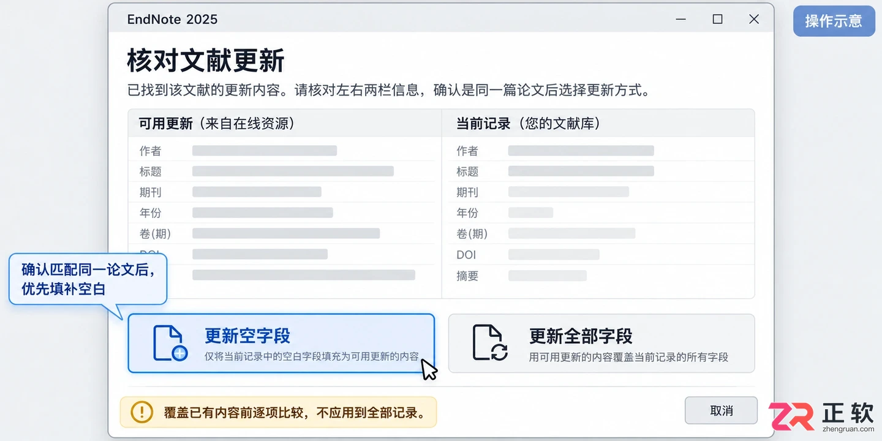Click the 期刊 row in 可用更新
The width and height of the screenshot is (882, 441).
click(284, 192)
